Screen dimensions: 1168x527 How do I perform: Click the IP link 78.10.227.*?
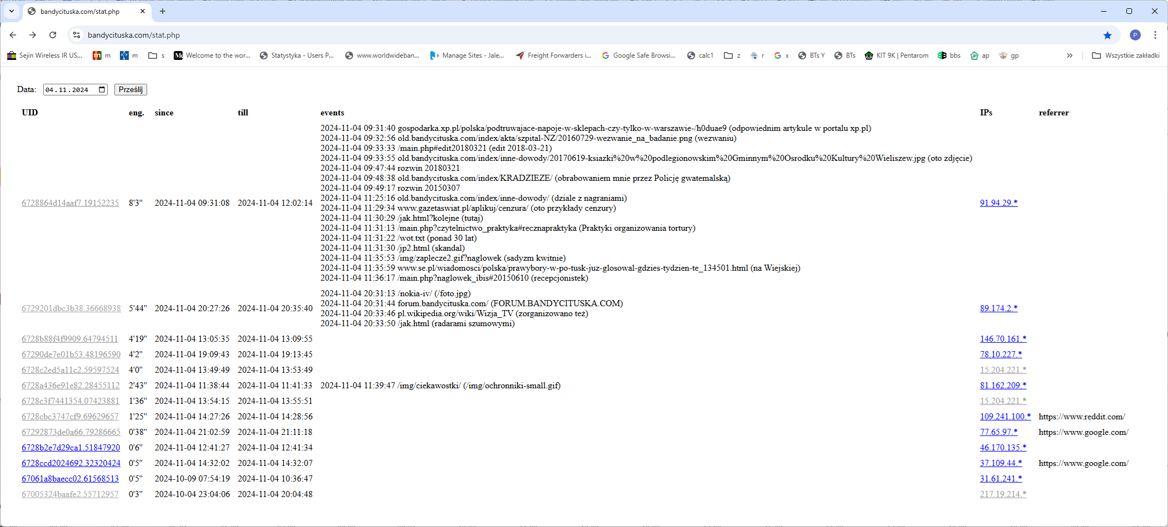tap(1001, 354)
